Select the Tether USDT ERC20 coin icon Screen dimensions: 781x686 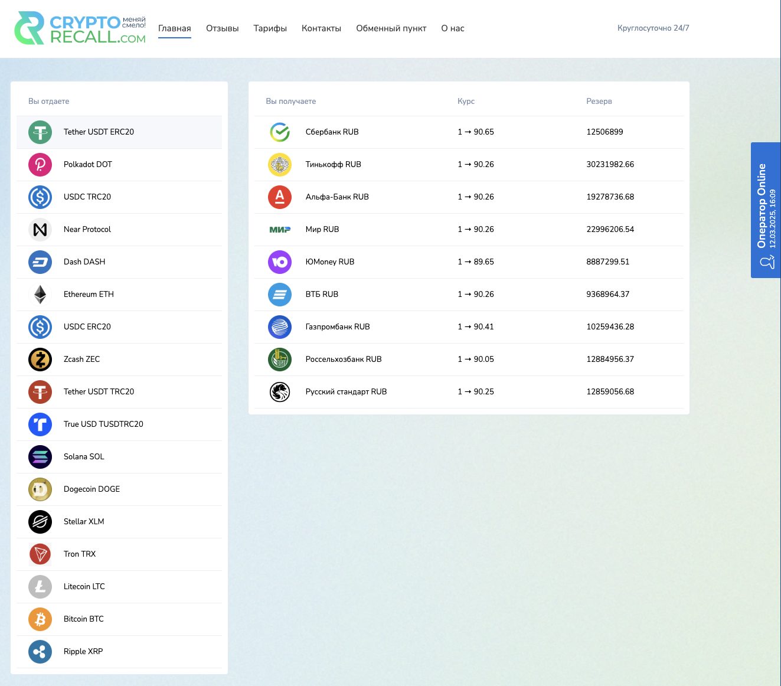(40, 132)
